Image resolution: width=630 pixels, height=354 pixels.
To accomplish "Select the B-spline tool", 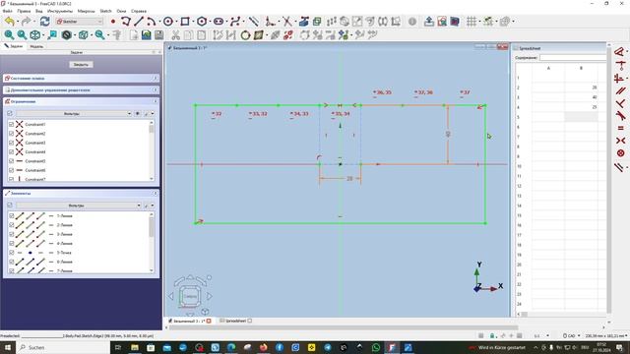I will (235, 22).
